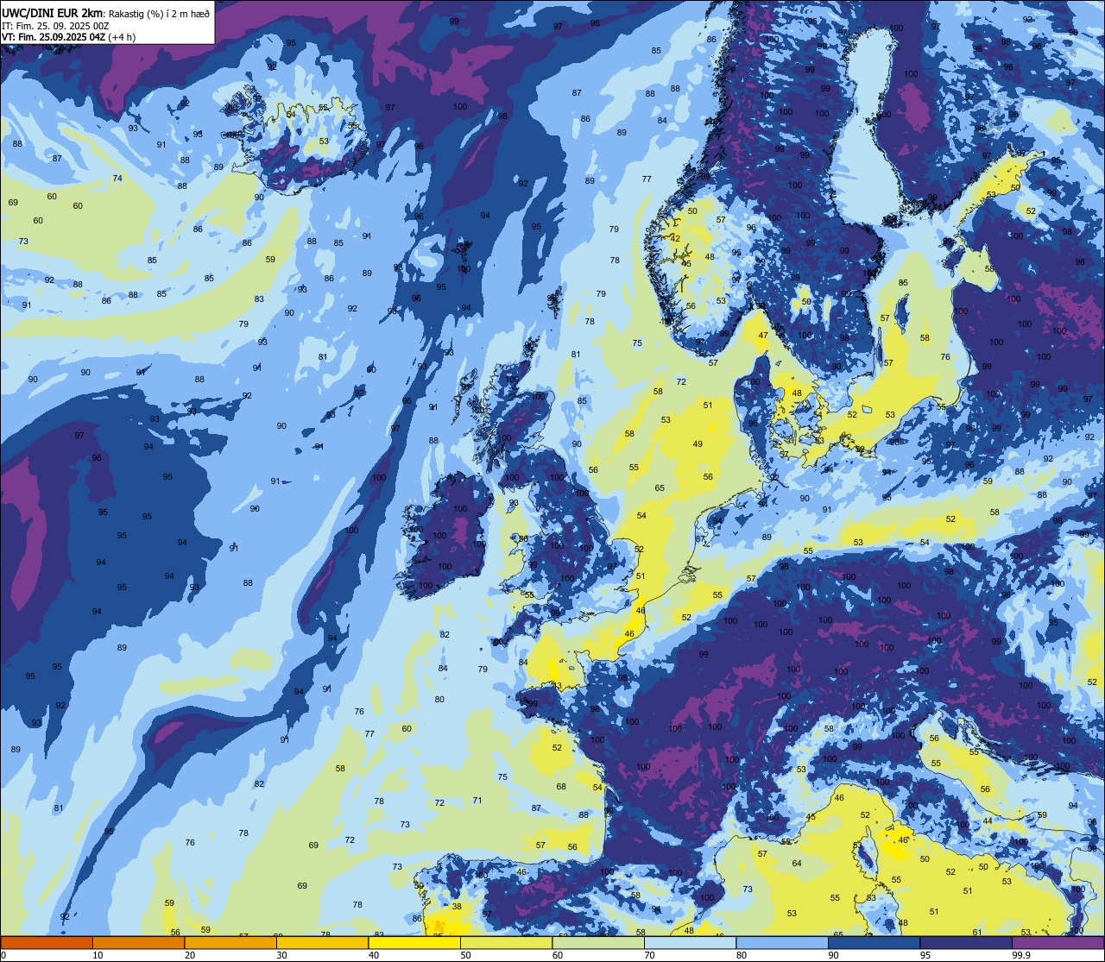This screenshot has width=1105, height=962.
Task: Select the bright yellow swatch between 40 and 50
Action: tap(414, 942)
